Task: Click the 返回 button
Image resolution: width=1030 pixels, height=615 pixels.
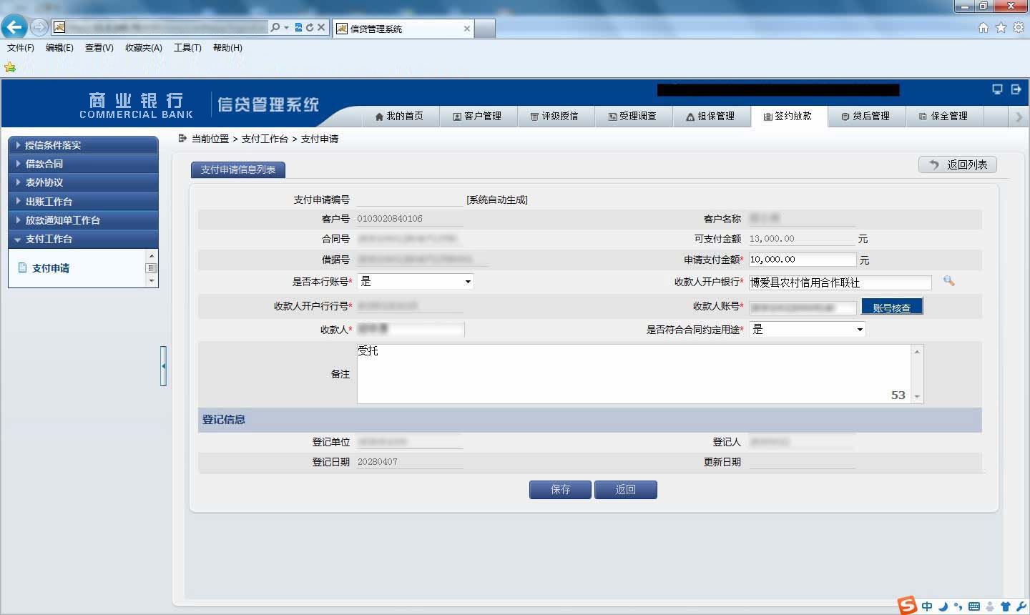Action: [626, 490]
